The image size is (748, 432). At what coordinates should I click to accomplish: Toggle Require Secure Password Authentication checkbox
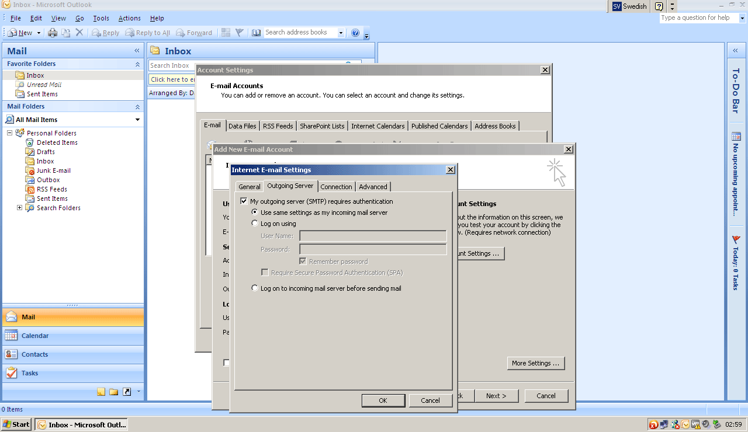point(265,273)
